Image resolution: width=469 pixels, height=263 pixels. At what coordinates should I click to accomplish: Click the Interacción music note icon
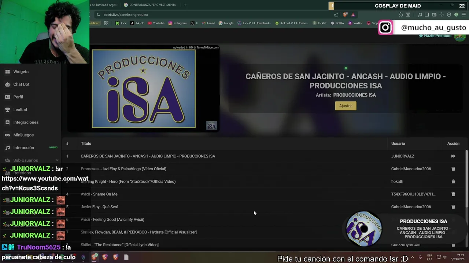tap(7, 148)
